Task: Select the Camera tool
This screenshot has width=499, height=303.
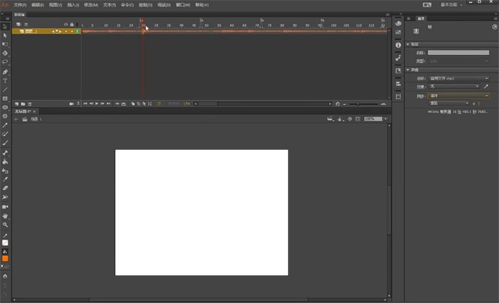Action: [x=5, y=207]
